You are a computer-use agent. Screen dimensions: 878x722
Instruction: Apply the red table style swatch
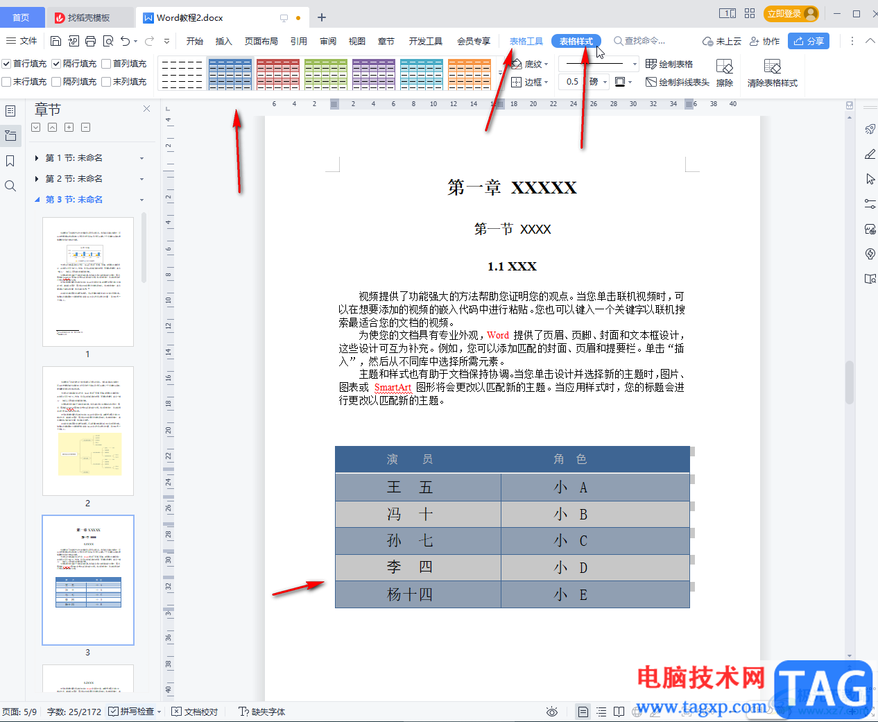tap(278, 74)
